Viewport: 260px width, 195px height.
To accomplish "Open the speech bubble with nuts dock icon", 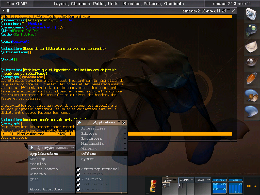I will coord(252,95).
